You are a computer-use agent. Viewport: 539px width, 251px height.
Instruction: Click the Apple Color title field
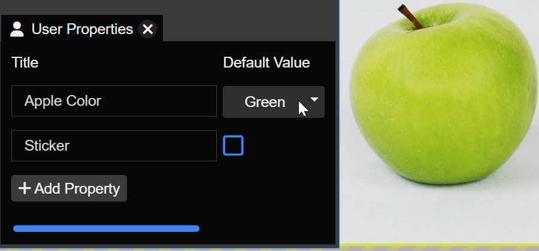pyautogui.click(x=114, y=101)
